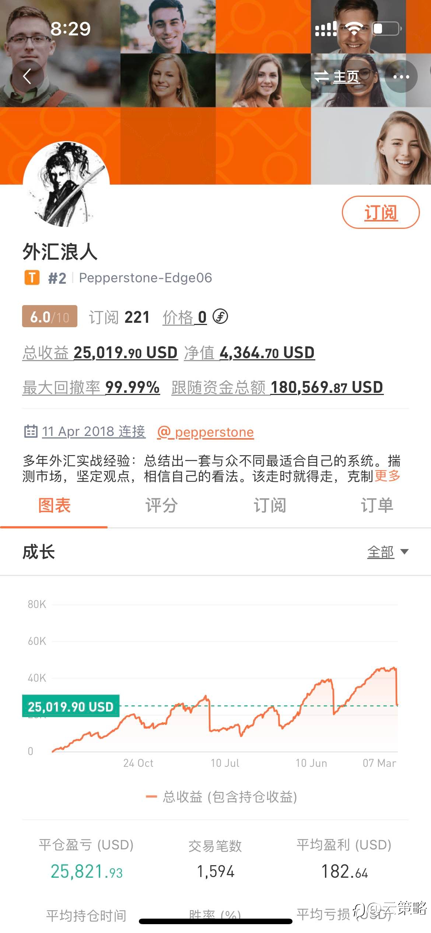The height and width of the screenshot is (933, 431).
Task: Tap the 6.0/10 rating badge
Action: click(x=50, y=317)
